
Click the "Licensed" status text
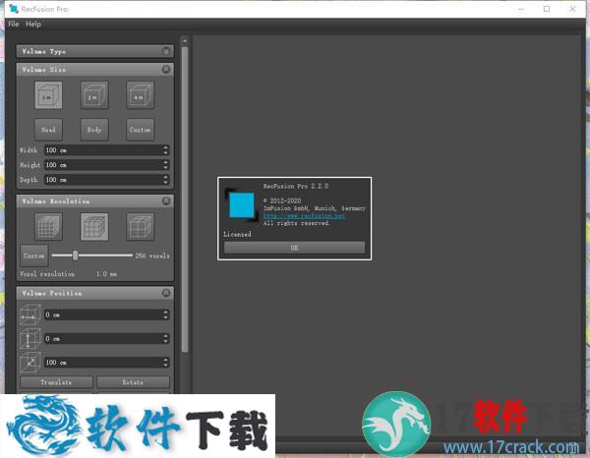point(237,234)
